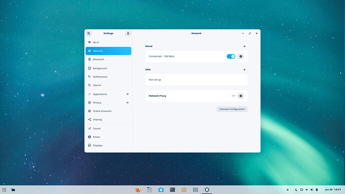Open the Files manager from the taskbar
This screenshot has width=345, height=194.
(x=149, y=189)
